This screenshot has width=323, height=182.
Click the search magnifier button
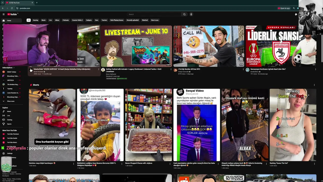tap(184, 14)
